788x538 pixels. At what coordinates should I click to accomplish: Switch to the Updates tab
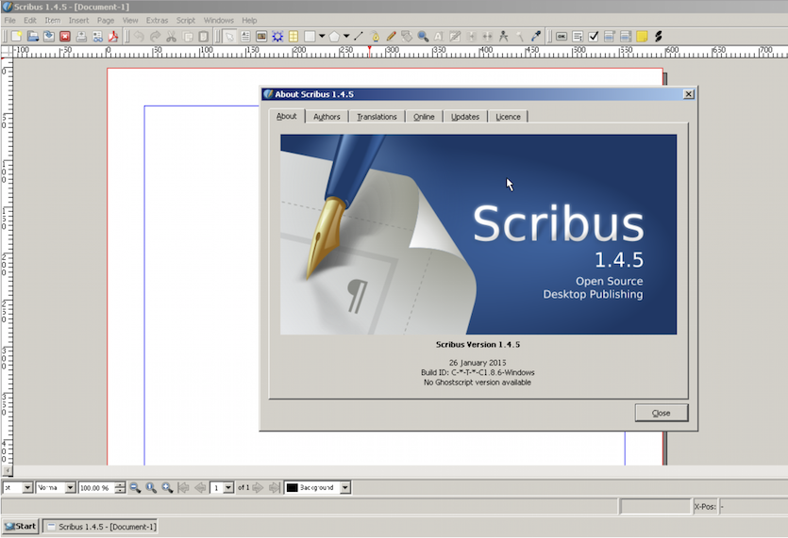click(x=465, y=117)
